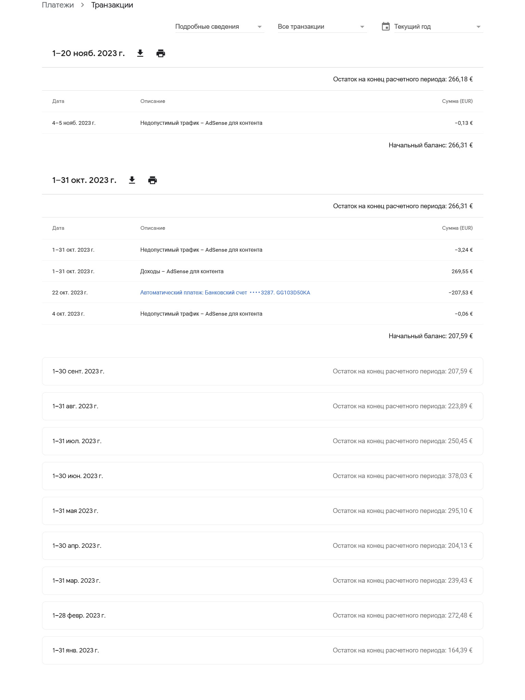525x700 pixels.
Task: Expand the 1–28 февр. 2023 period
Action: [263, 616]
